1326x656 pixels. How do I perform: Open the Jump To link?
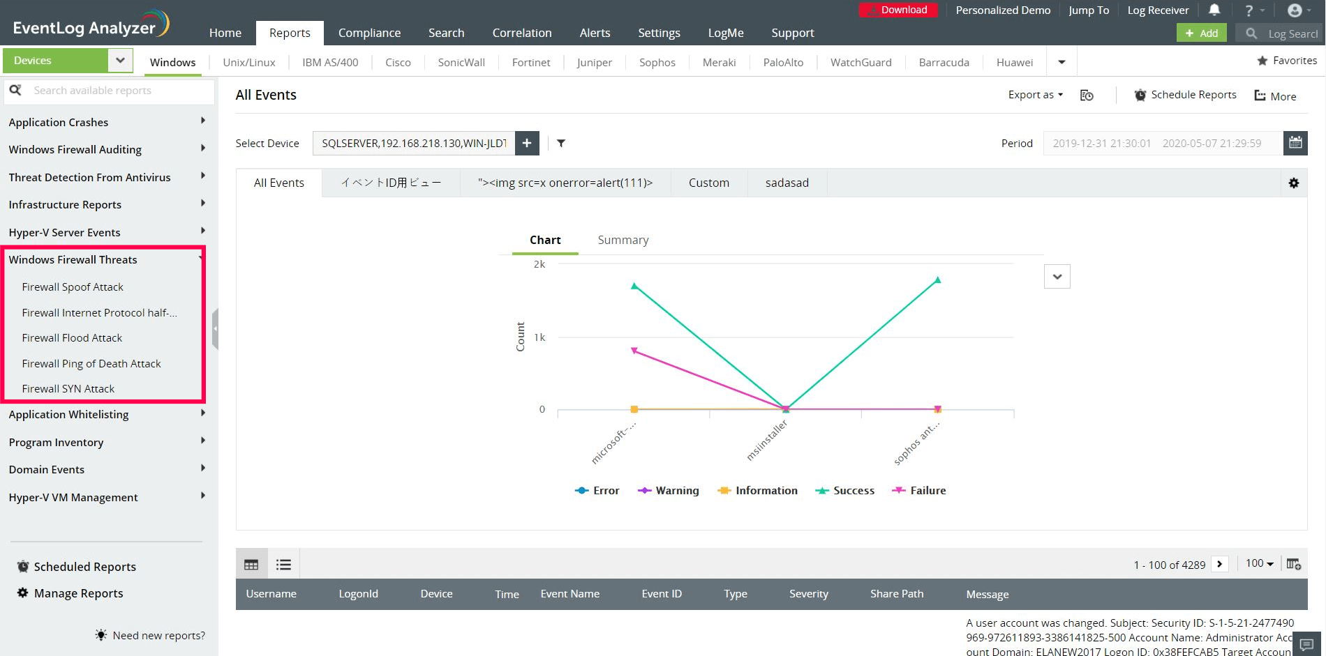(x=1089, y=10)
